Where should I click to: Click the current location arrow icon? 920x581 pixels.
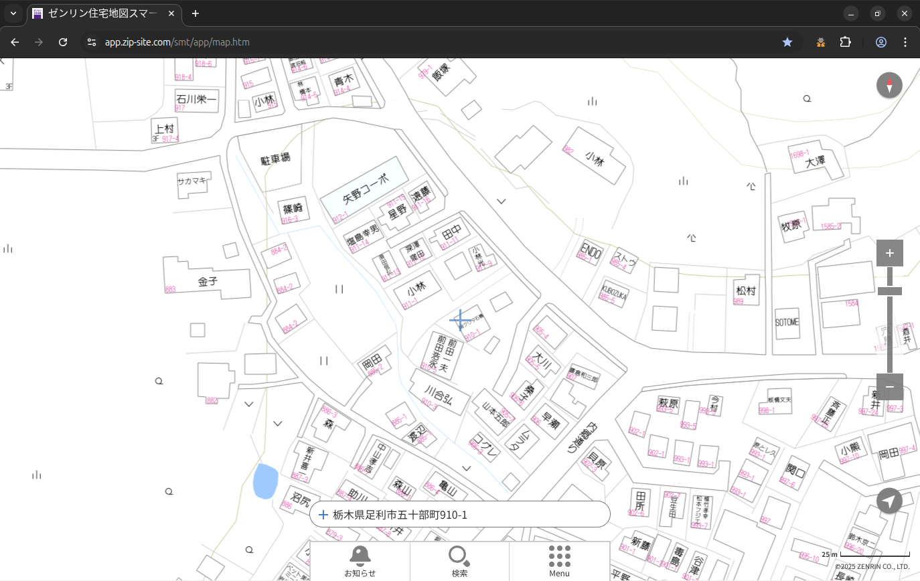point(889,501)
